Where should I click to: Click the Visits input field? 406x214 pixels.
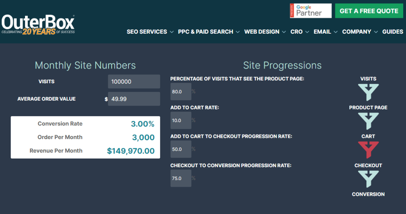pos(134,82)
